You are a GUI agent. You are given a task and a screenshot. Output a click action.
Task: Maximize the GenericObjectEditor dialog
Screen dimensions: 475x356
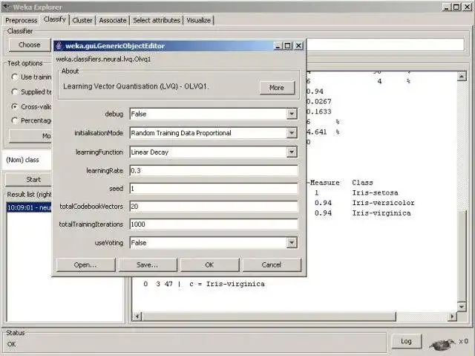point(288,46)
